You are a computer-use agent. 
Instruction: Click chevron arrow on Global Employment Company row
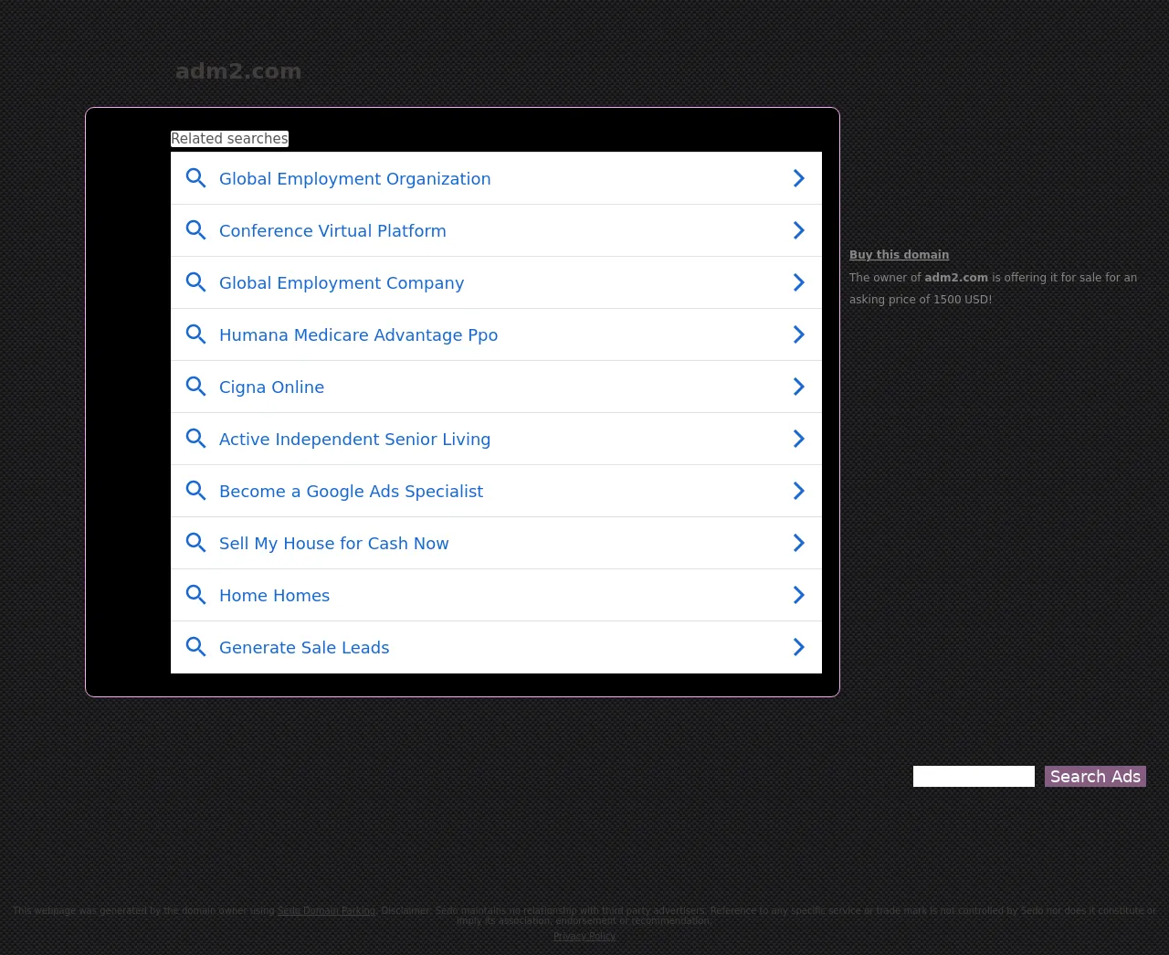[799, 282]
